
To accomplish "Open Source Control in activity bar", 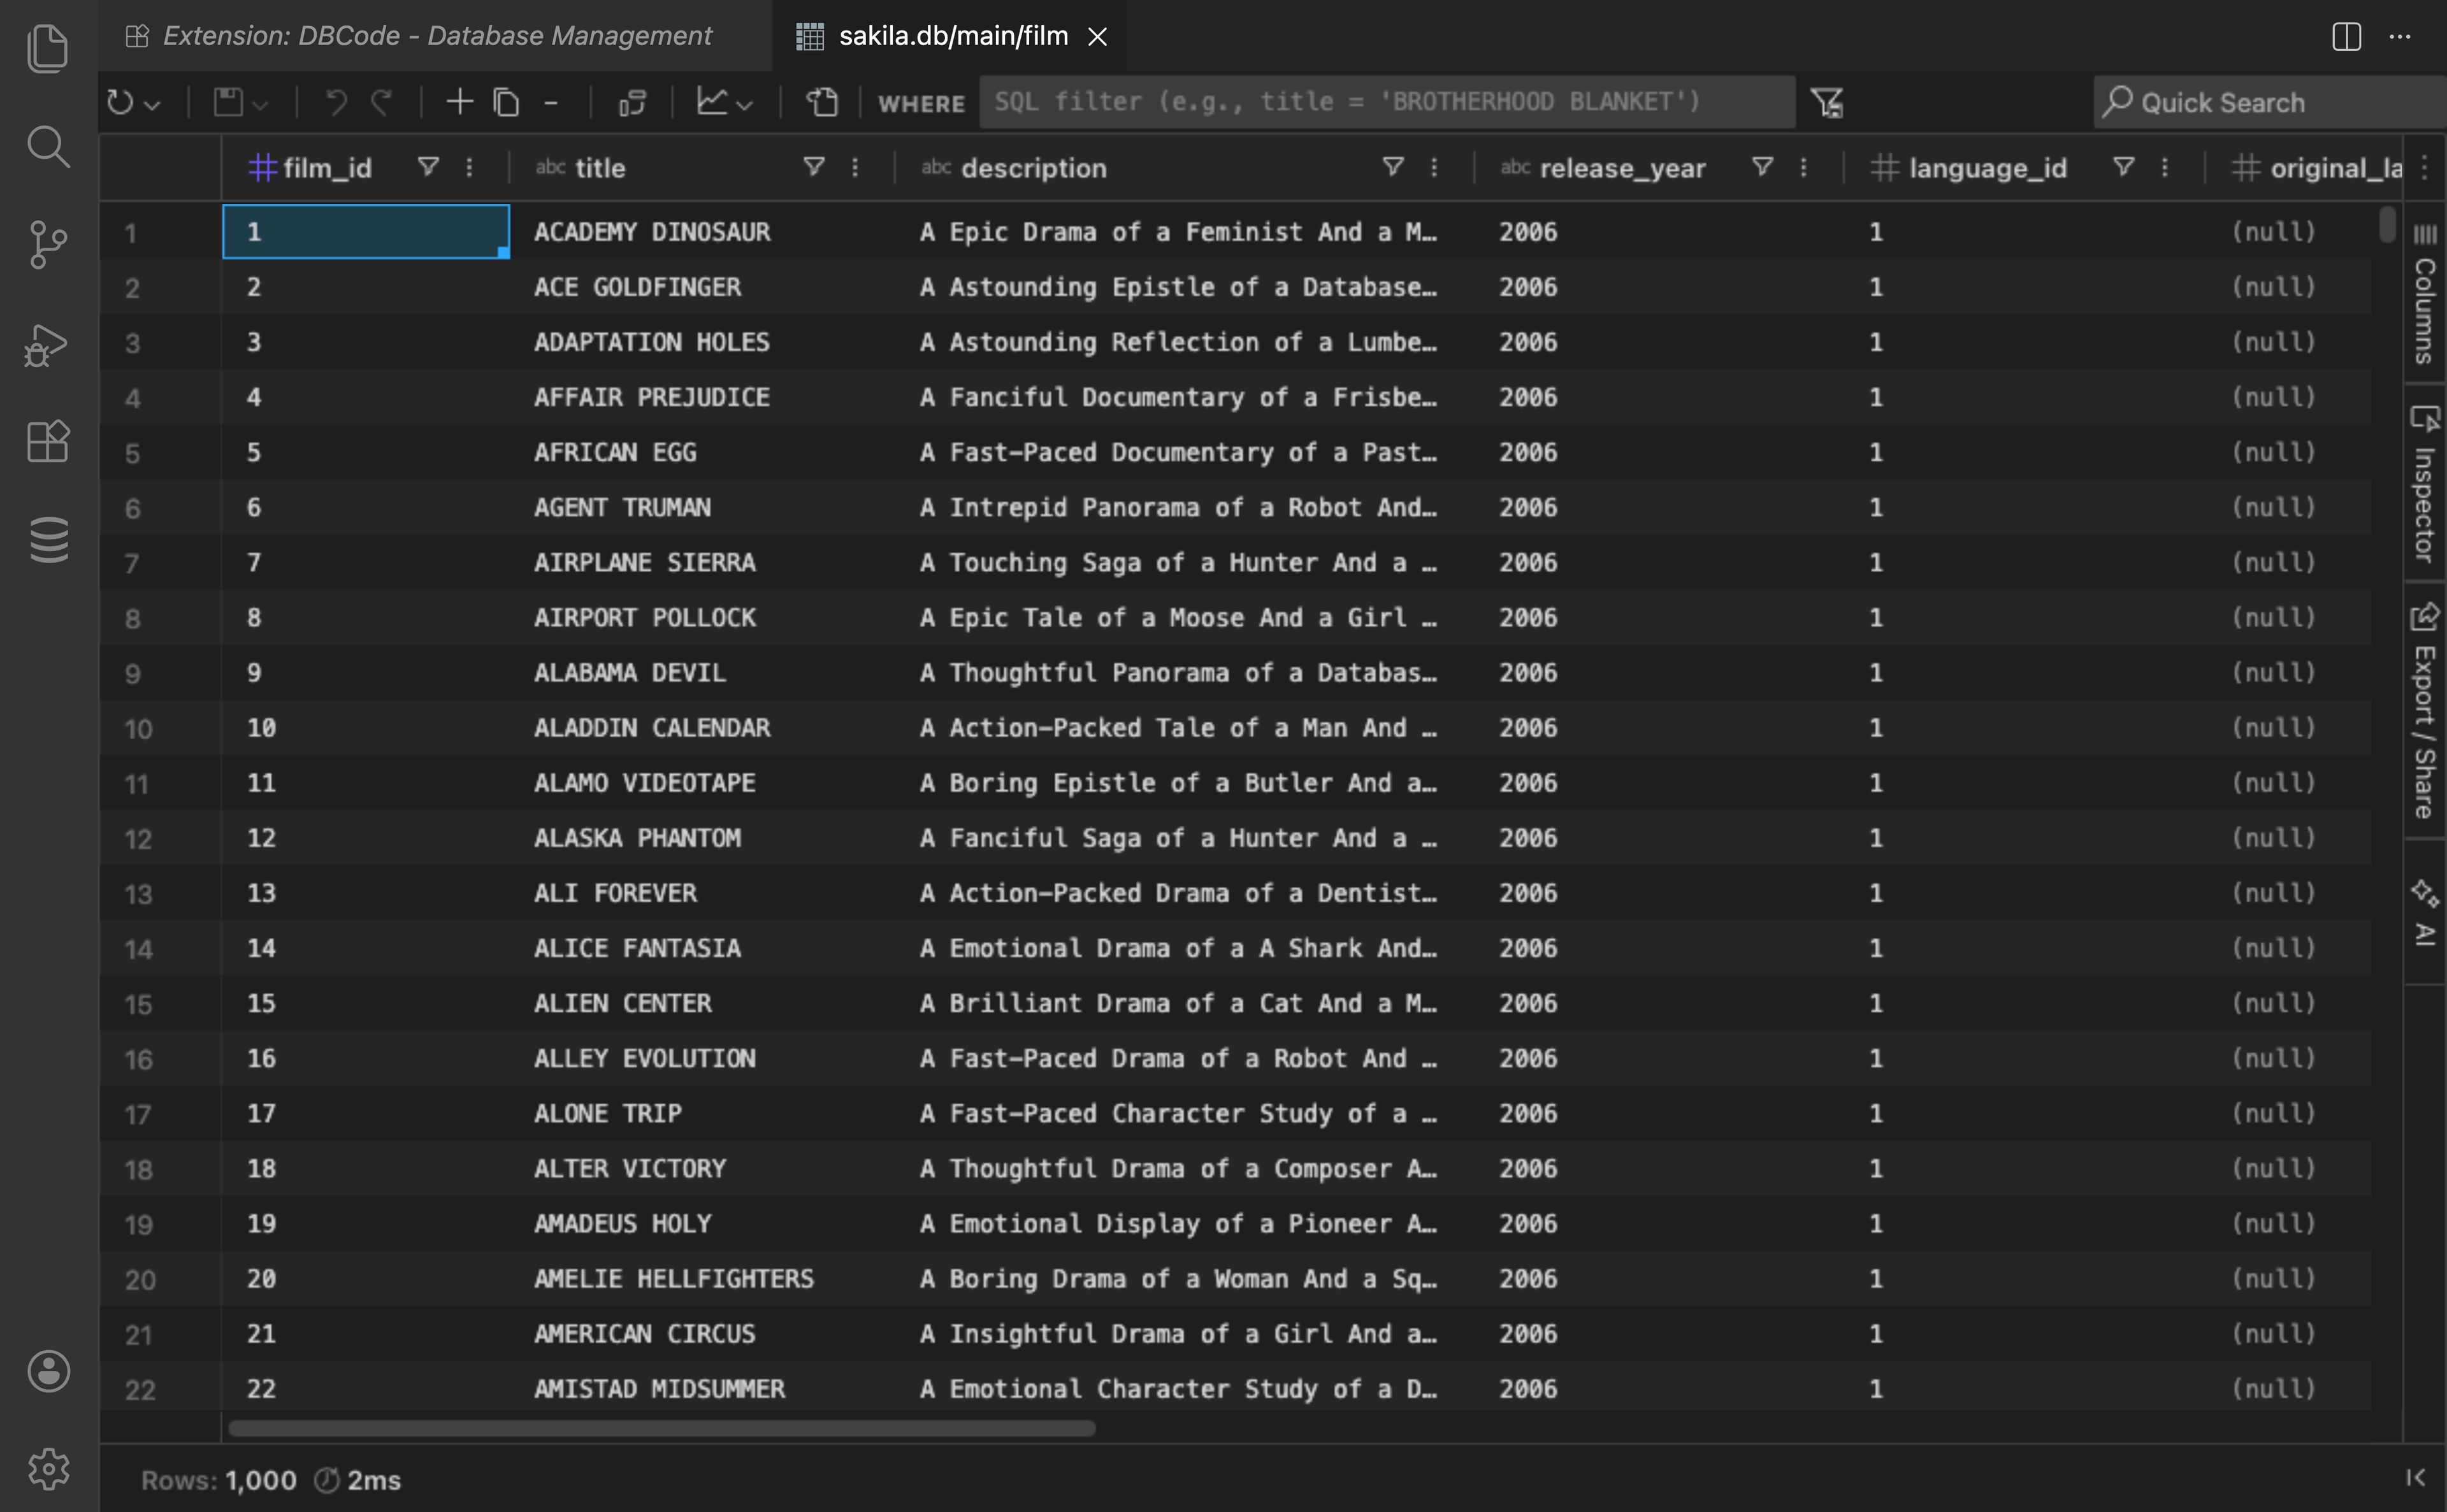I will pos(48,245).
